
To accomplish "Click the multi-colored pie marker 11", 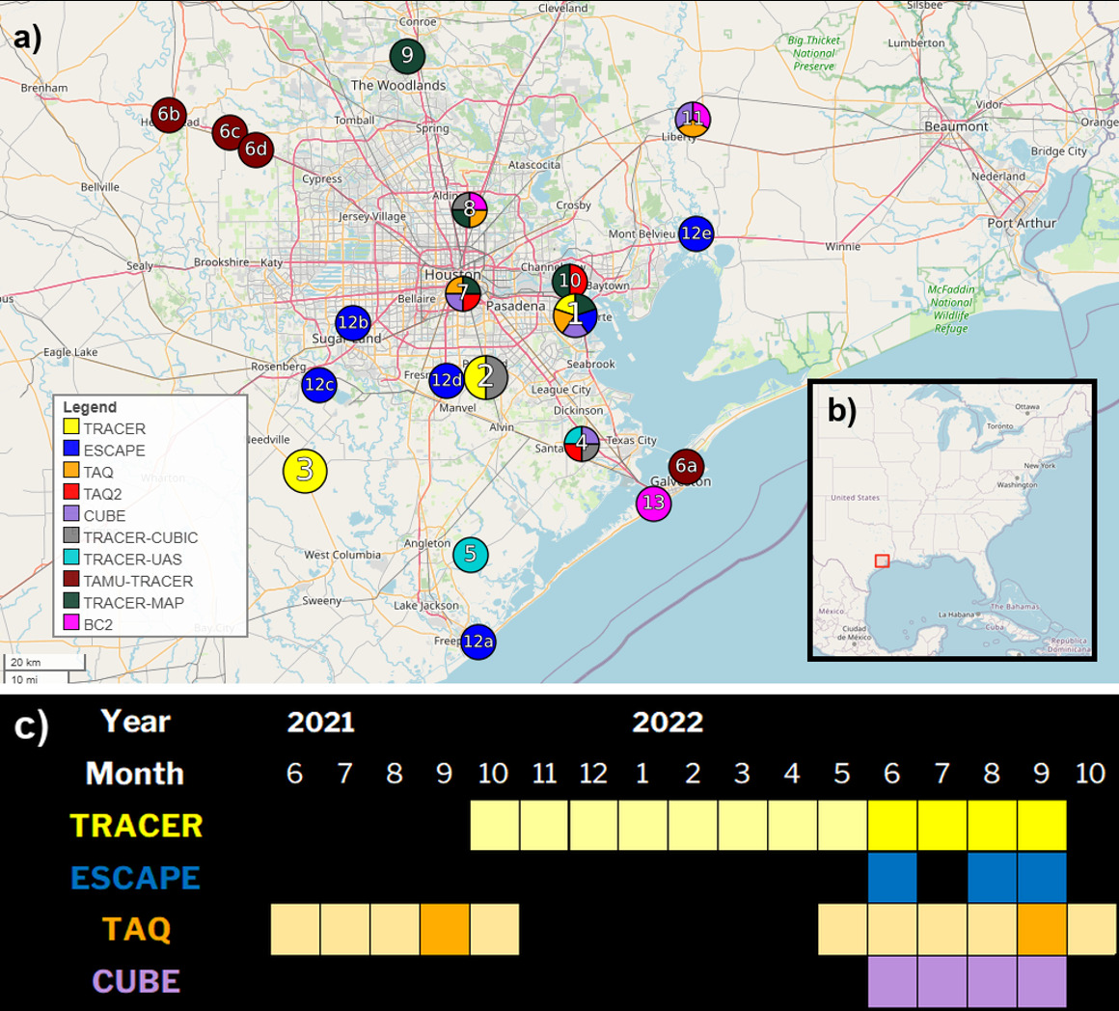I will click(x=693, y=119).
